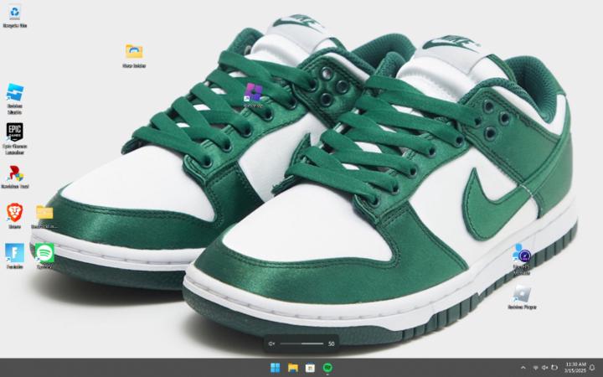Click the taskbar speaker volume icon

(545, 368)
